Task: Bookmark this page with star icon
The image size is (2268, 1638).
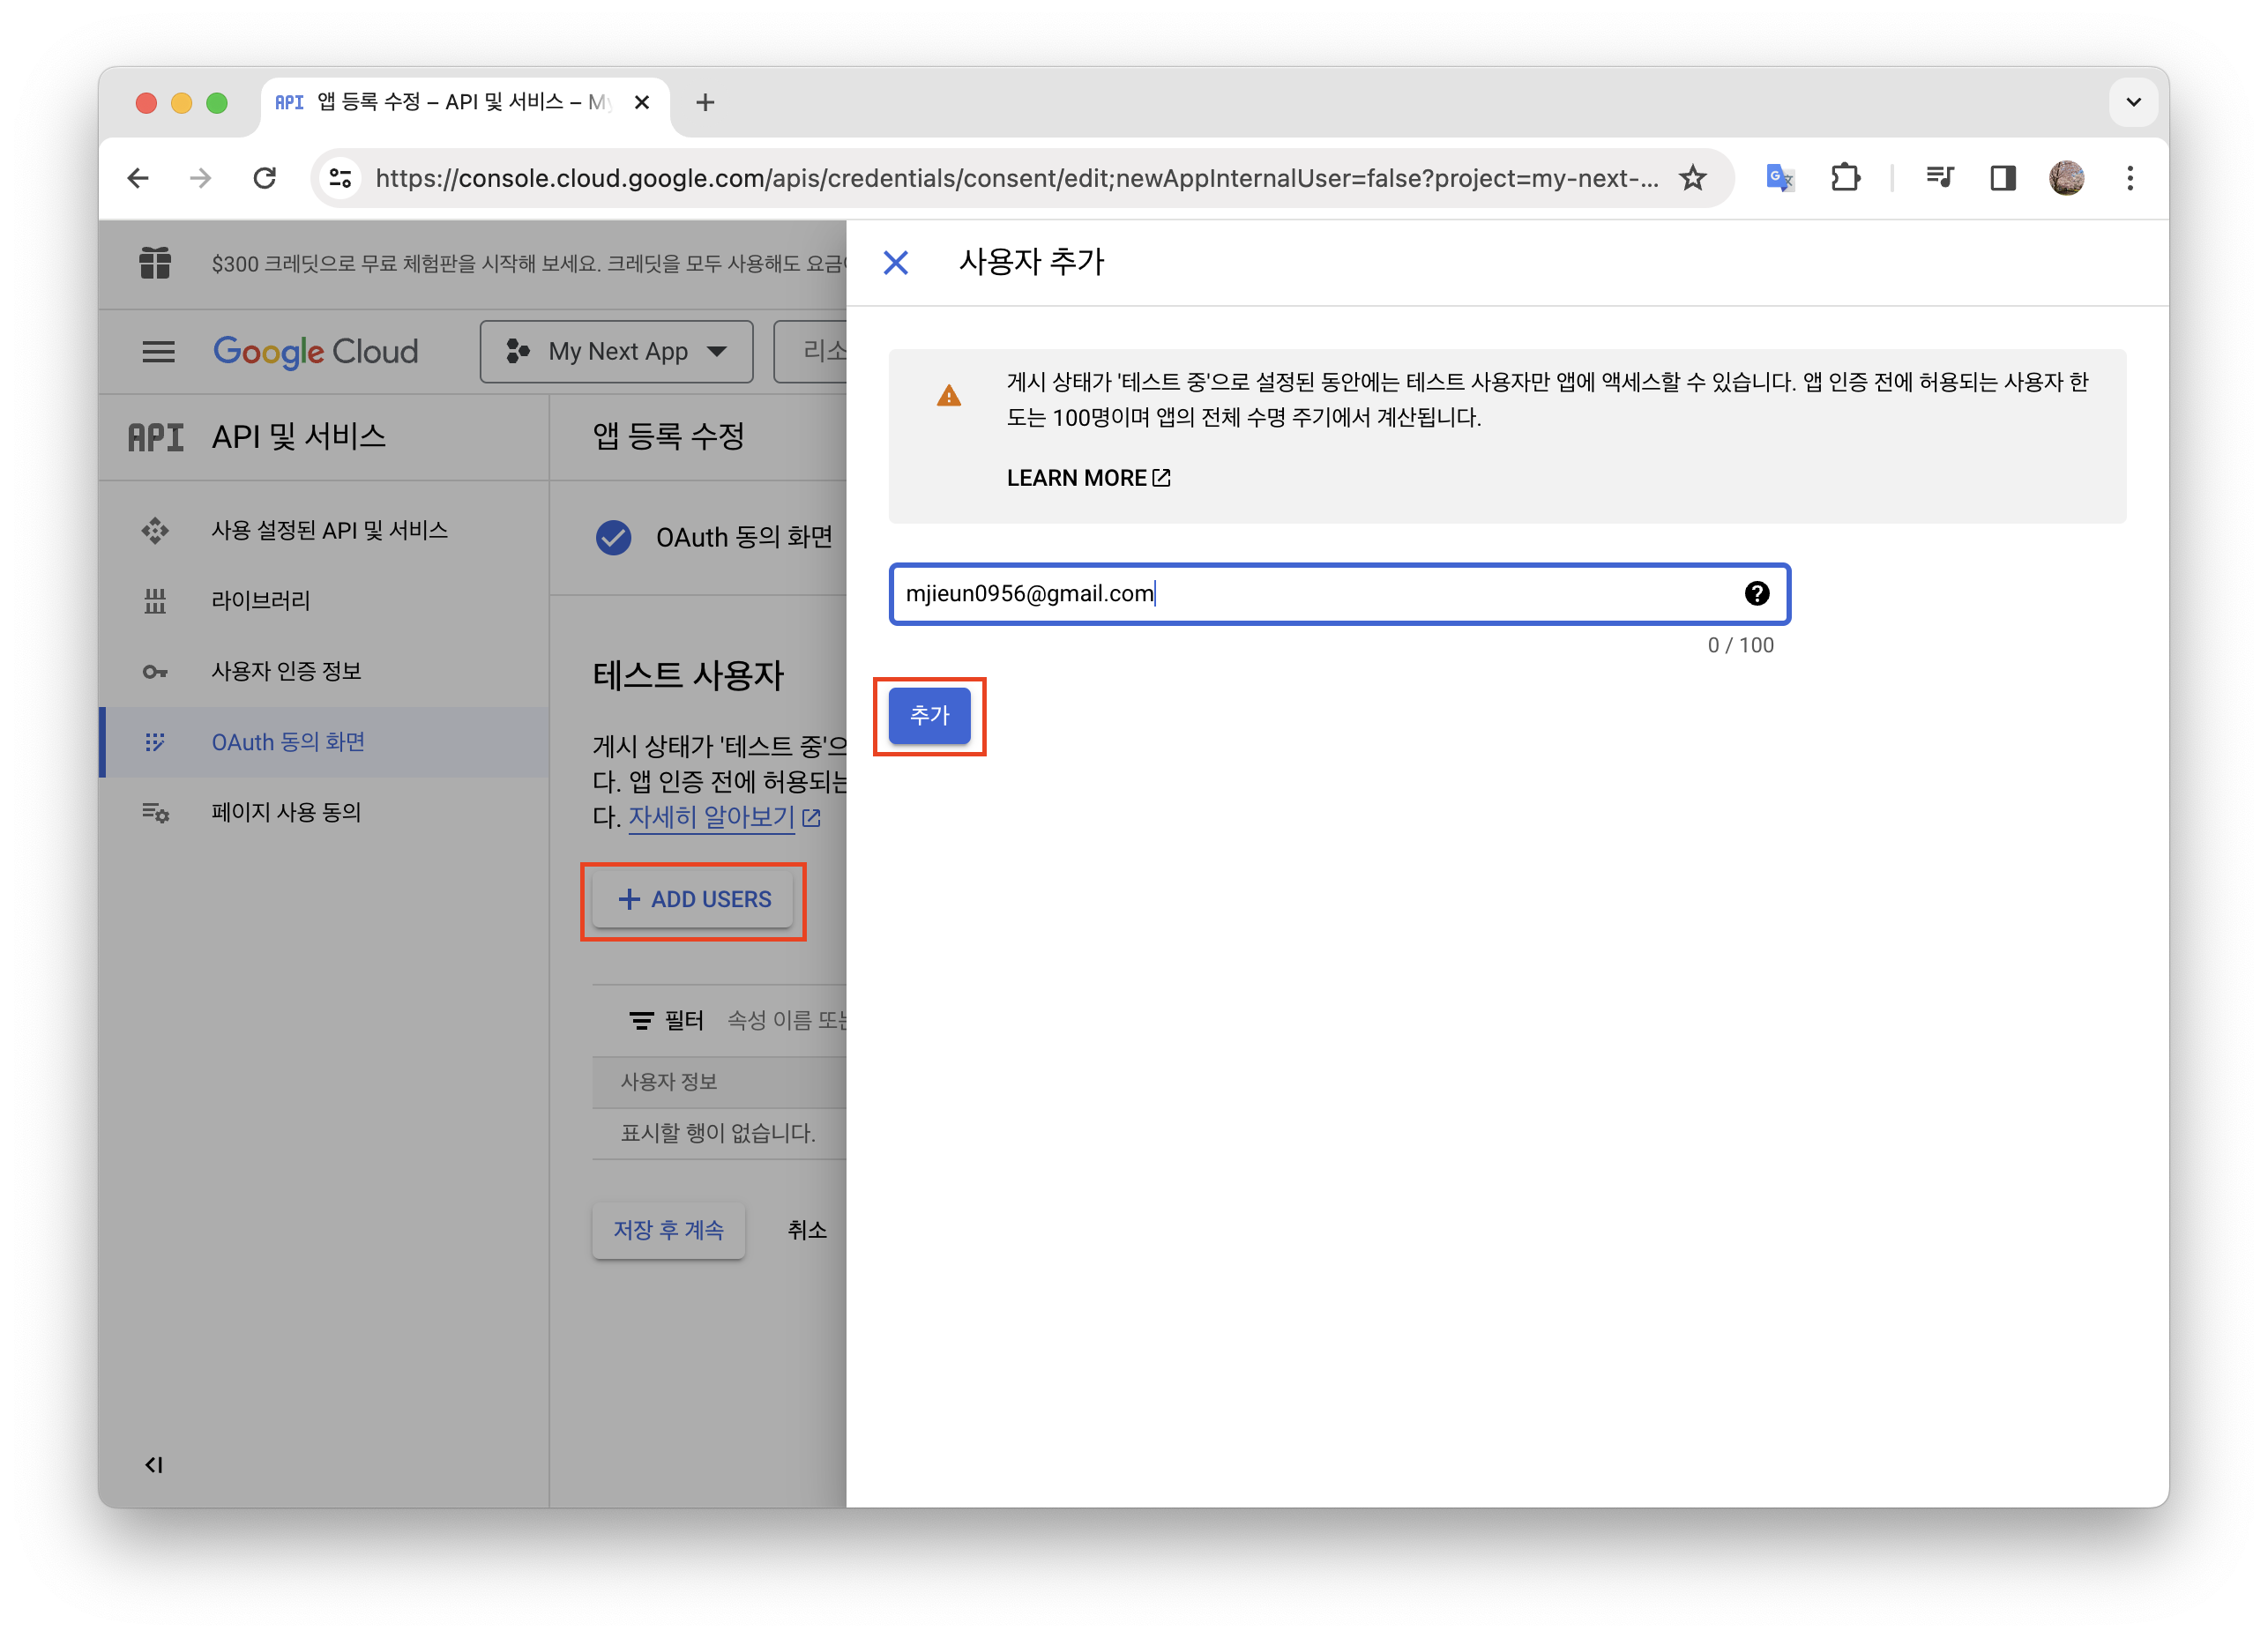Action: [x=1692, y=178]
